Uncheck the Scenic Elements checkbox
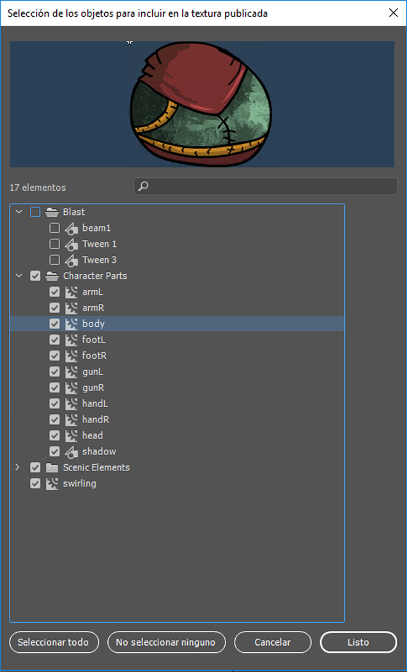Viewport: 407px width, 672px height. [x=36, y=468]
